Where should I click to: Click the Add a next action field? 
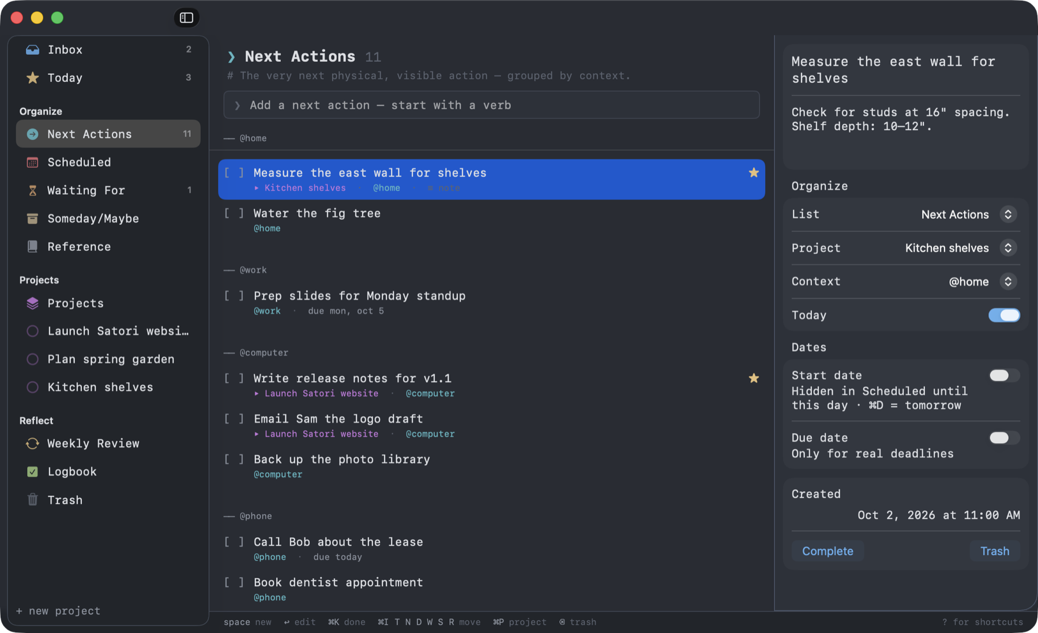(x=491, y=105)
